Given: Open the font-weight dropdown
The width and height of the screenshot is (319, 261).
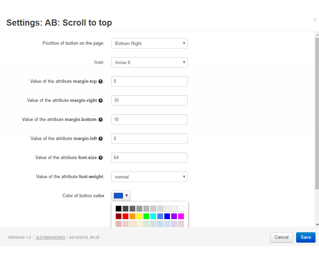Looking at the screenshot, I should tap(149, 177).
